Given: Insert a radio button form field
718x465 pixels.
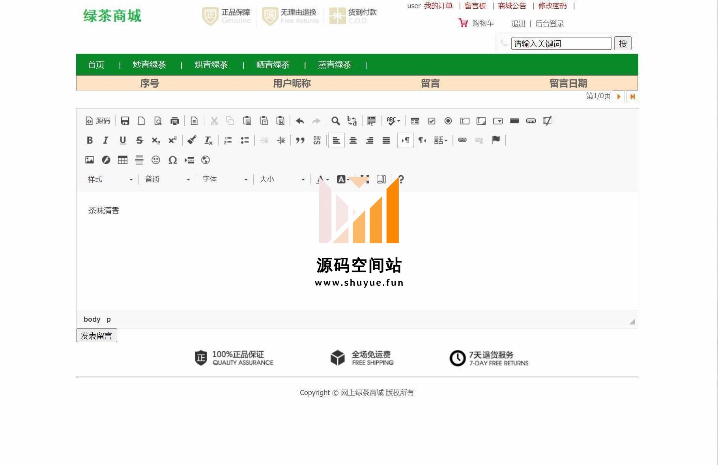Looking at the screenshot, I should click(448, 121).
